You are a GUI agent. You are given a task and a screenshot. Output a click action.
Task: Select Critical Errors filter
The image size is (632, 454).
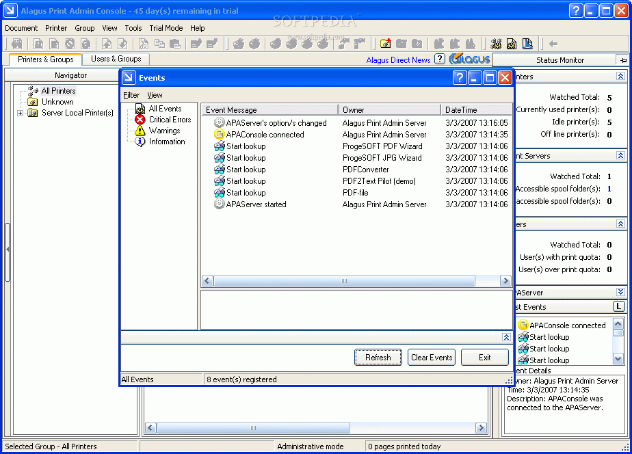point(170,120)
